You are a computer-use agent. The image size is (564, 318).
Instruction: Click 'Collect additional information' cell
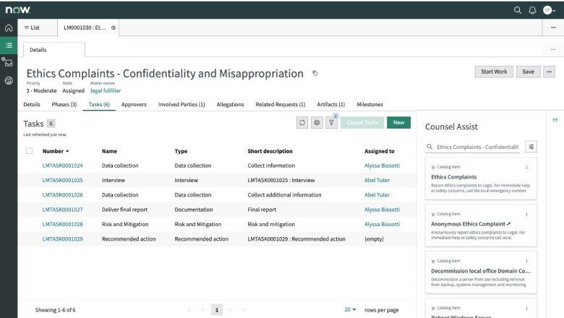(284, 194)
